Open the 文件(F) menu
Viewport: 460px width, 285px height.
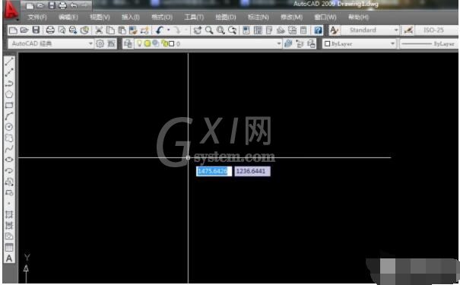(37, 17)
